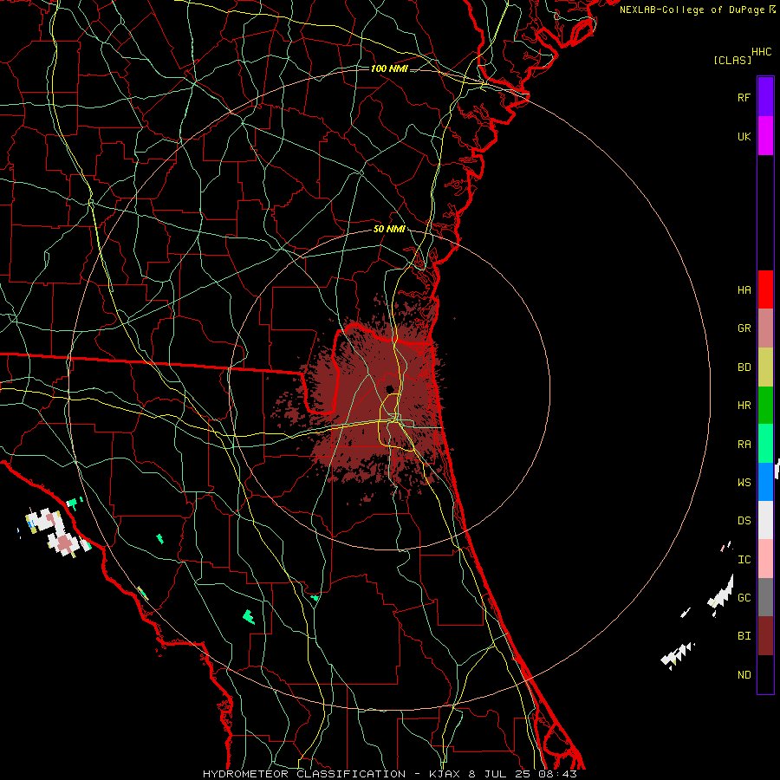This screenshot has width=780, height=780.
Task: Select the BD yellow legend block
Action: (x=765, y=367)
